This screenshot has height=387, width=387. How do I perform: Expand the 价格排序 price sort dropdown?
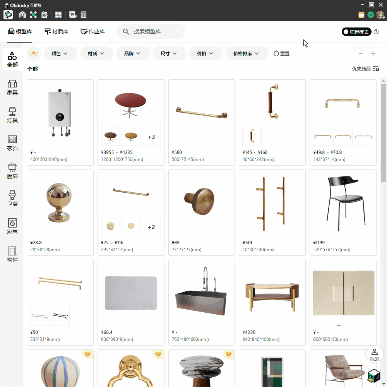247,53
